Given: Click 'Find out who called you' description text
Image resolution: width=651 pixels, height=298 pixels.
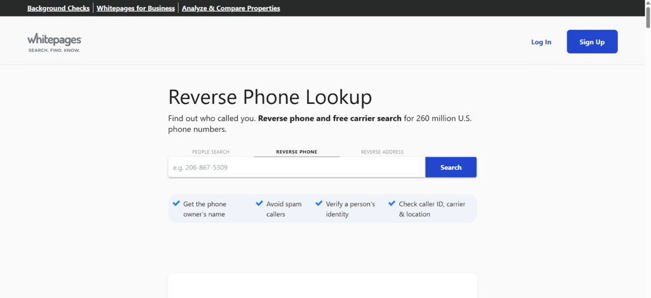Looking at the screenshot, I should [320, 124].
